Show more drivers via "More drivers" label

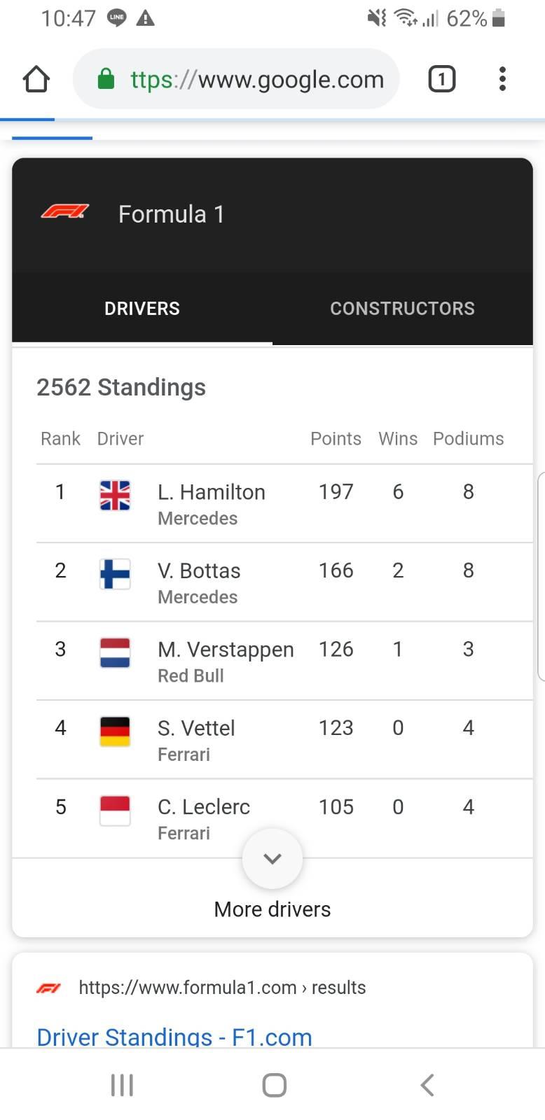click(272, 909)
